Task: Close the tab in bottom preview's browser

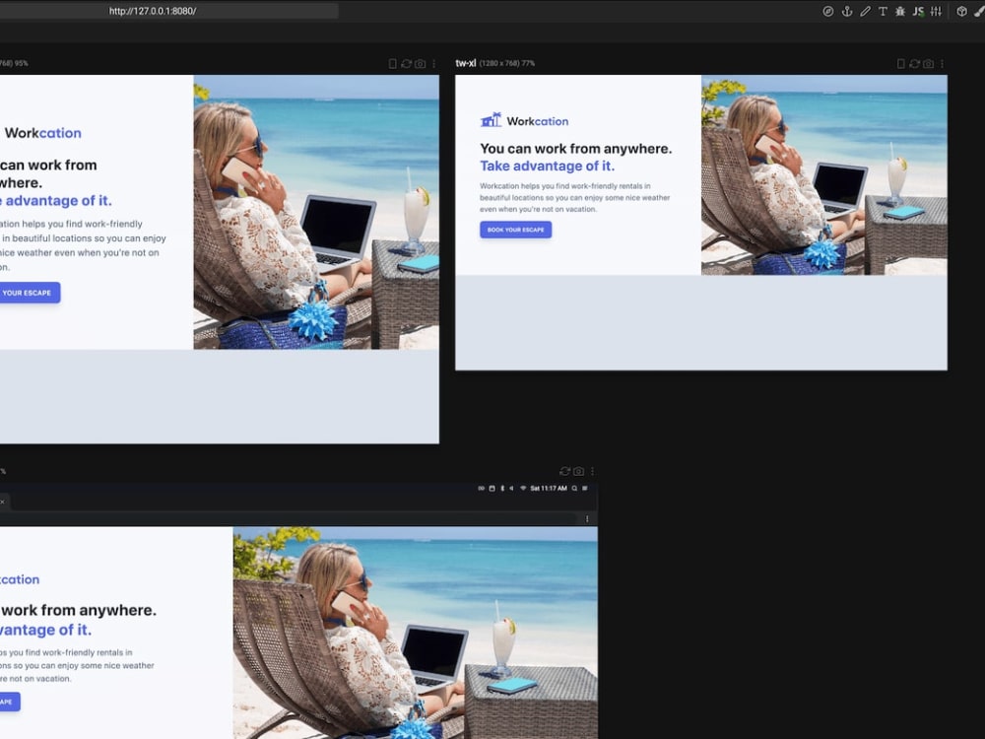Action: click(x=3, y=502)
